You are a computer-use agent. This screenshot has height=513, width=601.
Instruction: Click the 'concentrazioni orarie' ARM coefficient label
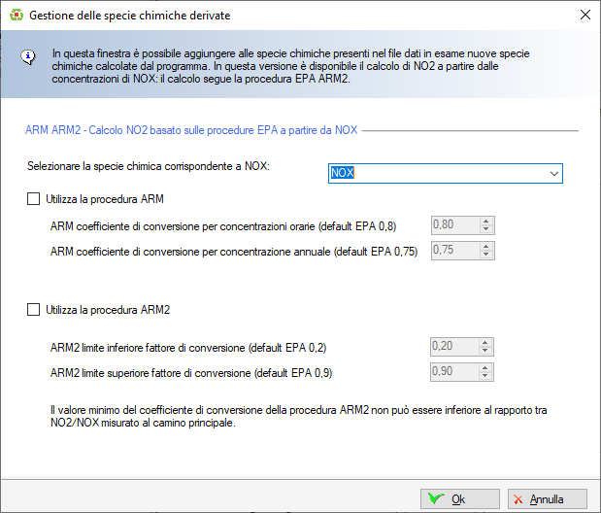(x=223, y=226)
